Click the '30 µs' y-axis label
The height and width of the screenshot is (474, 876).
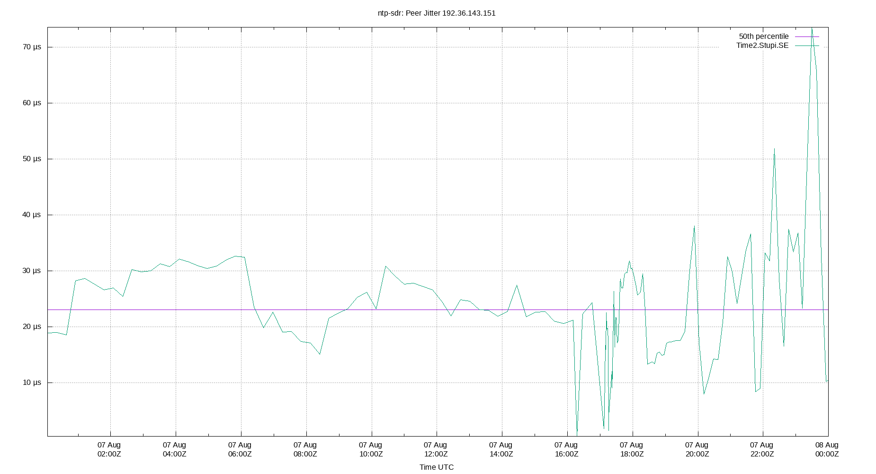pyautogui.click(x=32, y=271)
